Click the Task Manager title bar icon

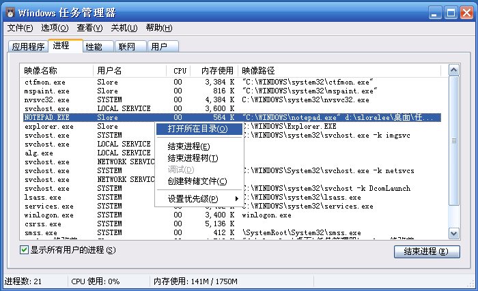10,13
